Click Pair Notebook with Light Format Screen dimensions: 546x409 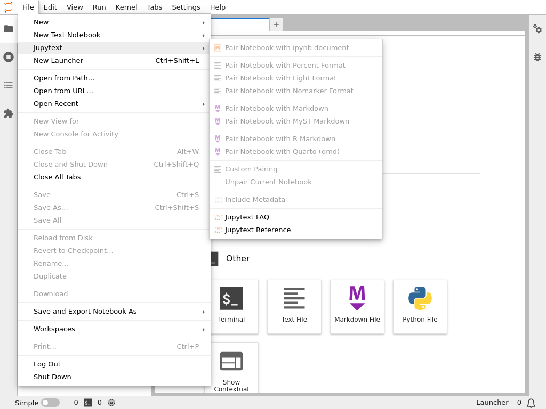click(296, 78)
